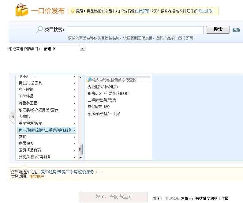Open the 淘宝规则 link
Screen dimensions: 243x203
(x=205, y=11)
